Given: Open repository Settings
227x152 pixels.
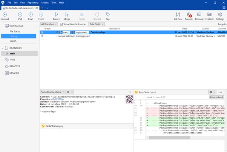Looking at the screenshot, I should 220,15.
